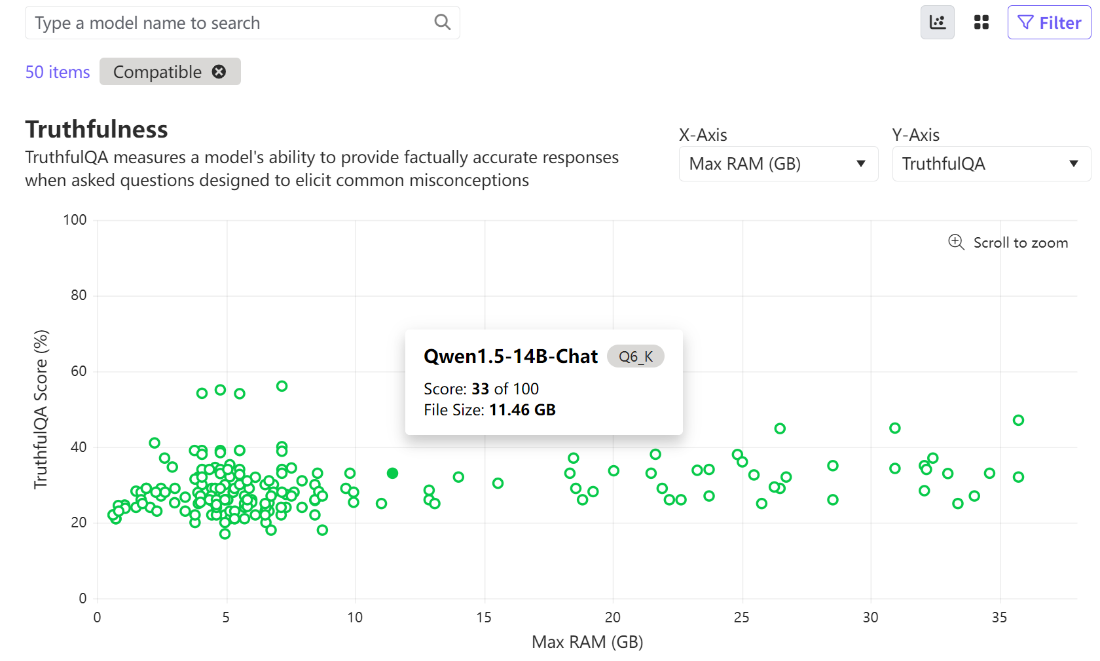Click the search magnifier icon
Image resolution: width=1100 pixels, height=661 pixels.
click(443, 22)
